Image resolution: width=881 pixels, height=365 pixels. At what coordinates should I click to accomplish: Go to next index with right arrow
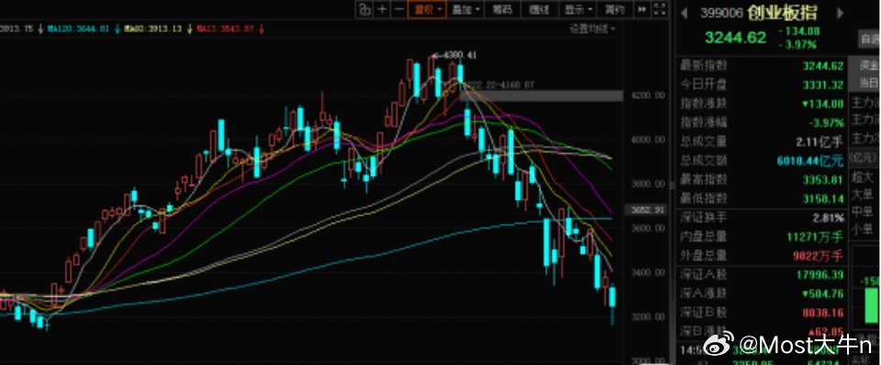(x=841, y=13)
